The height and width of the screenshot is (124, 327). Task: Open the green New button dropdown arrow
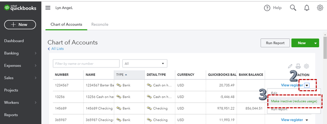tap(316, 43)
